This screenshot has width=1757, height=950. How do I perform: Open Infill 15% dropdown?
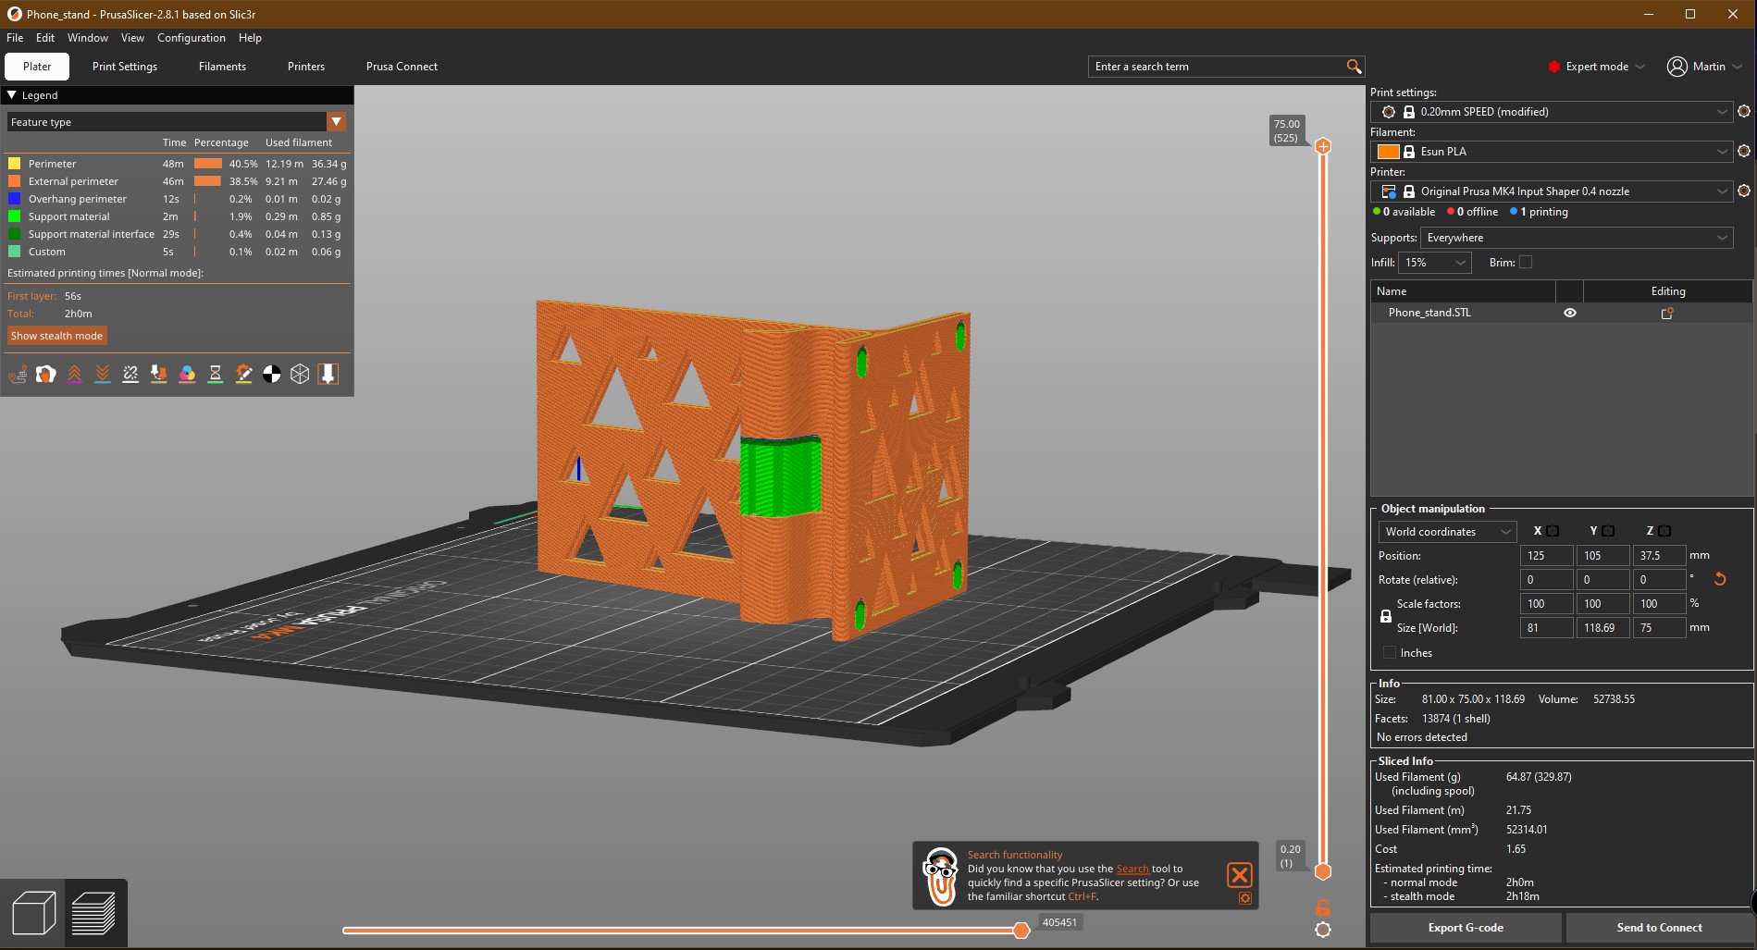coord(1434,263)
